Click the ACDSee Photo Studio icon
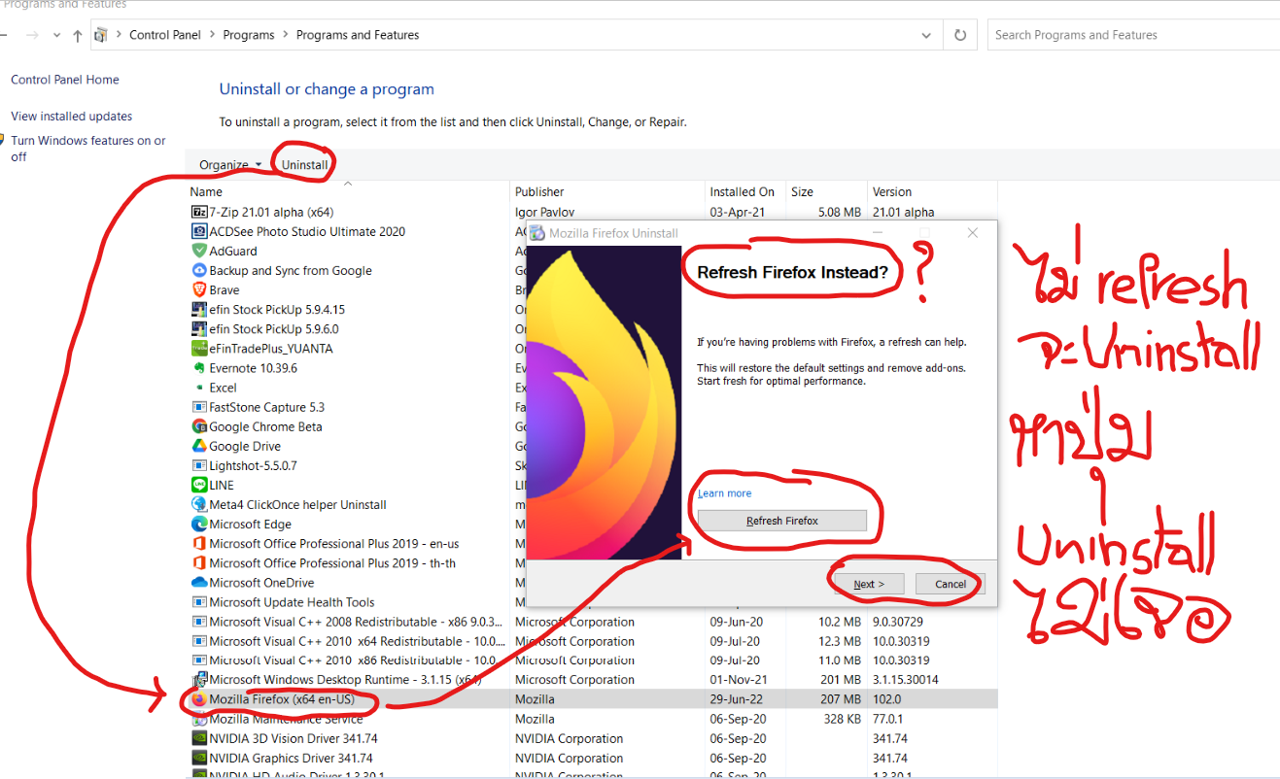The width and height of the screenshot is (1280, 779). tap(199, 231)
